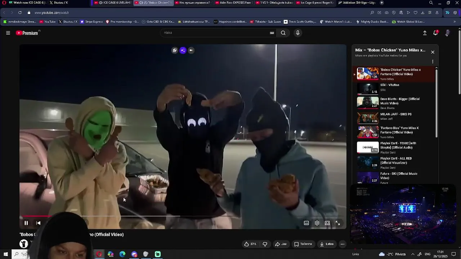Open YouTube hamburger guide menu
This screenshot has width=461, height=259.
click(8, 33)
